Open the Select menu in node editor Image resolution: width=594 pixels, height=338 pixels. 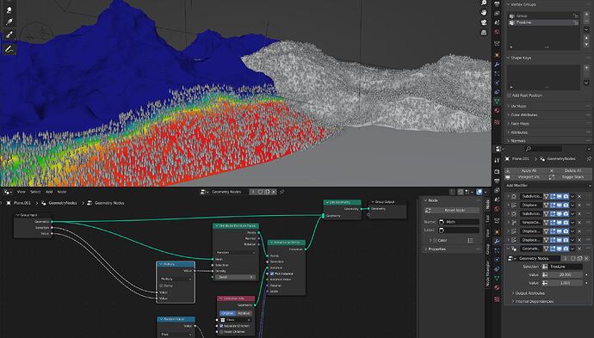click(35, 192)
